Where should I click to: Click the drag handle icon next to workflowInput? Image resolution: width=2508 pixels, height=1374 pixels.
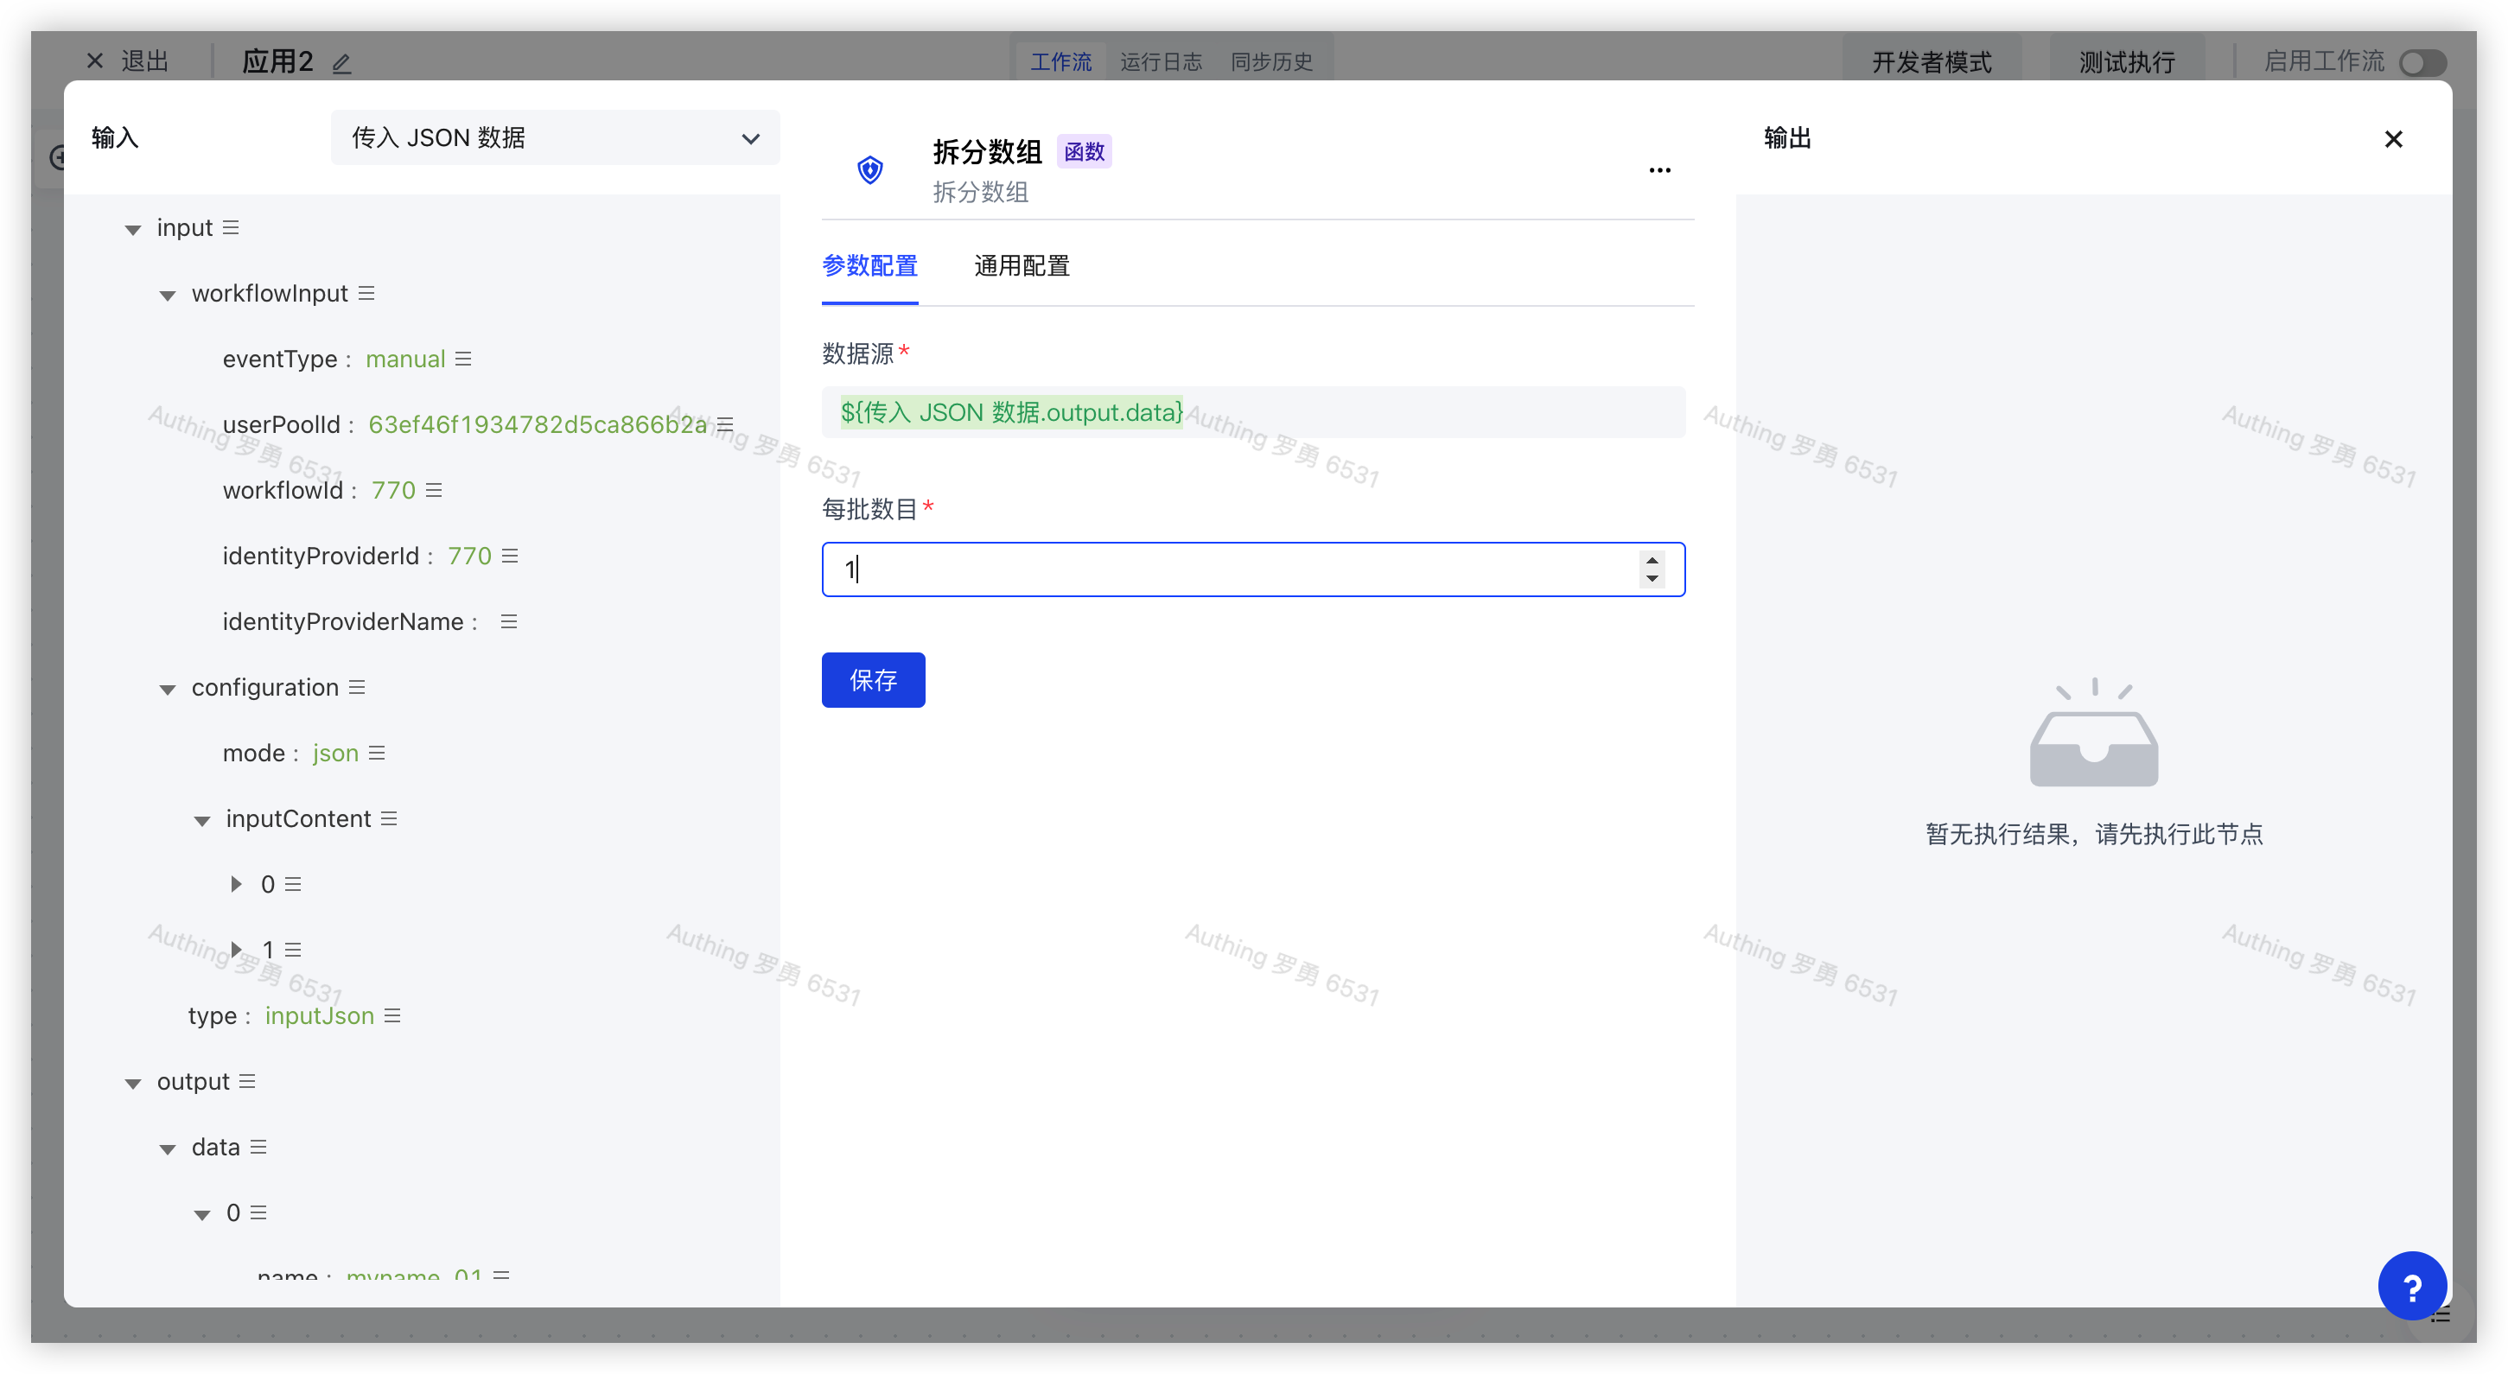[x=366, y=293]
